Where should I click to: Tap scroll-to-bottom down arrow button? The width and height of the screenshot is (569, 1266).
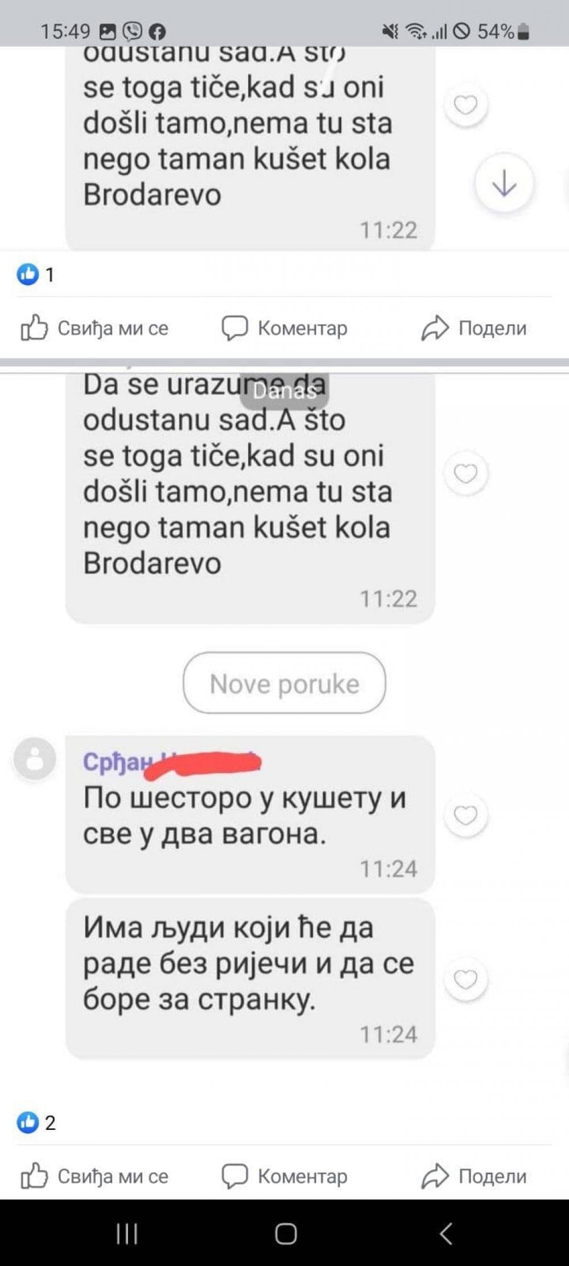504,183
